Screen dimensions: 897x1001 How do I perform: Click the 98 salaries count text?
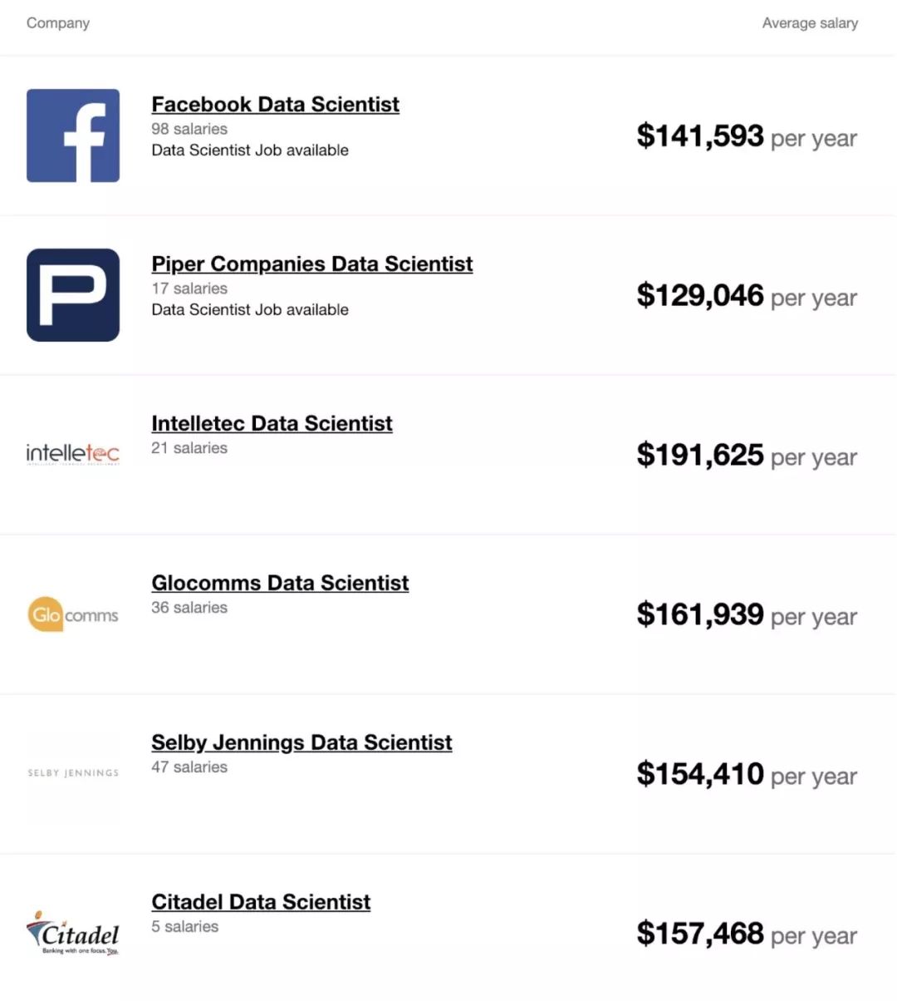coord(189,129)
